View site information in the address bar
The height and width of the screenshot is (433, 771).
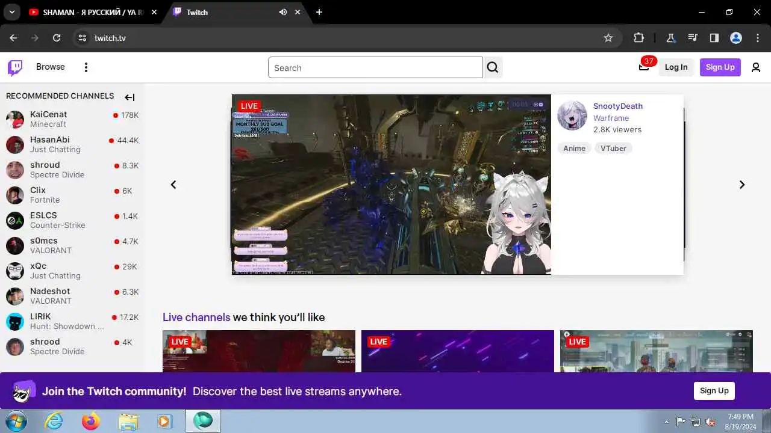click(83, 38)
